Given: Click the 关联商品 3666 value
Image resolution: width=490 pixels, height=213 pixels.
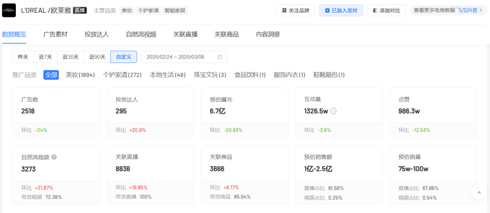Looking at the screenshot, I should [x=217, y=169].
